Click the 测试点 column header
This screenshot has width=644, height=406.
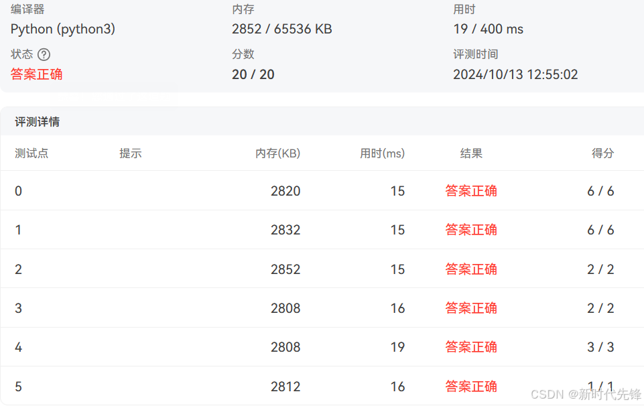coord(31,153)
